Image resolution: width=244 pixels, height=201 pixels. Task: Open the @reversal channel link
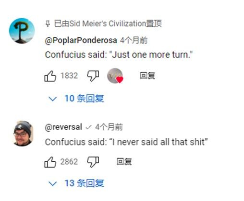pyautogui.click(x=63, y=127)
